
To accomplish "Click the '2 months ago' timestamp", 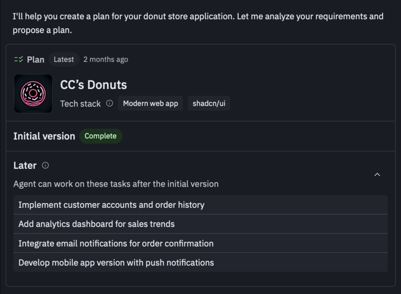I will 106,59.
